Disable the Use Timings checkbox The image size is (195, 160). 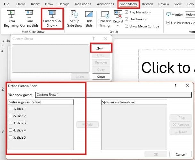coord(127,19)
